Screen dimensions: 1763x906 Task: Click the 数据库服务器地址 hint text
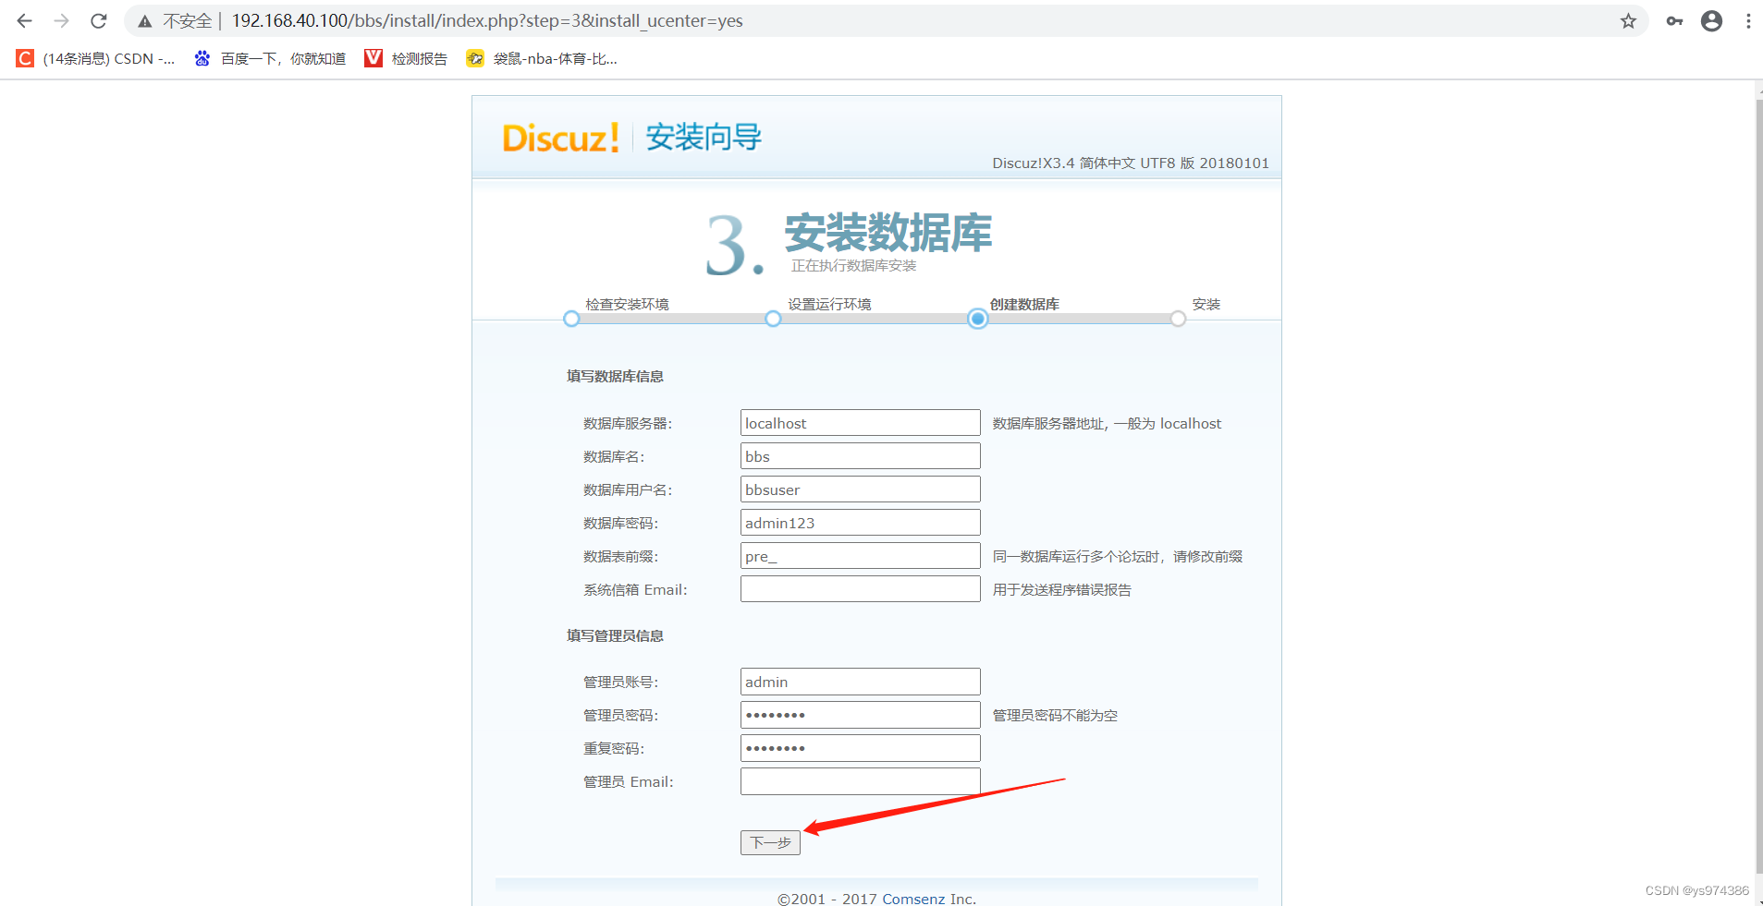click(1107, 423)
